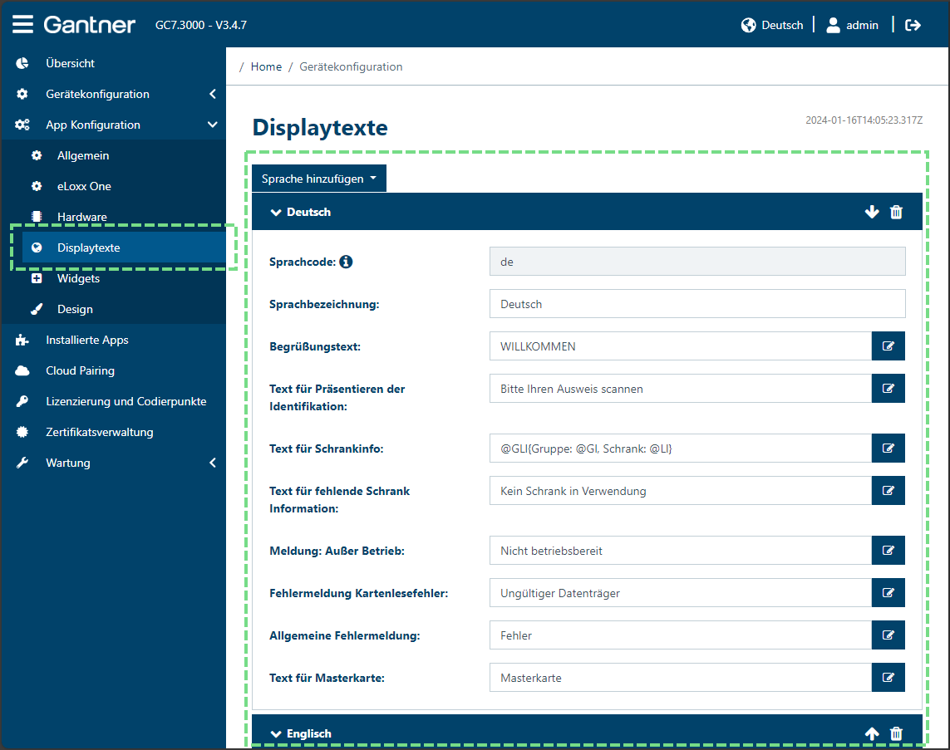Move Englisch language up with arrow icon
This screenshot has width=950, height=750.
[872, 733]
